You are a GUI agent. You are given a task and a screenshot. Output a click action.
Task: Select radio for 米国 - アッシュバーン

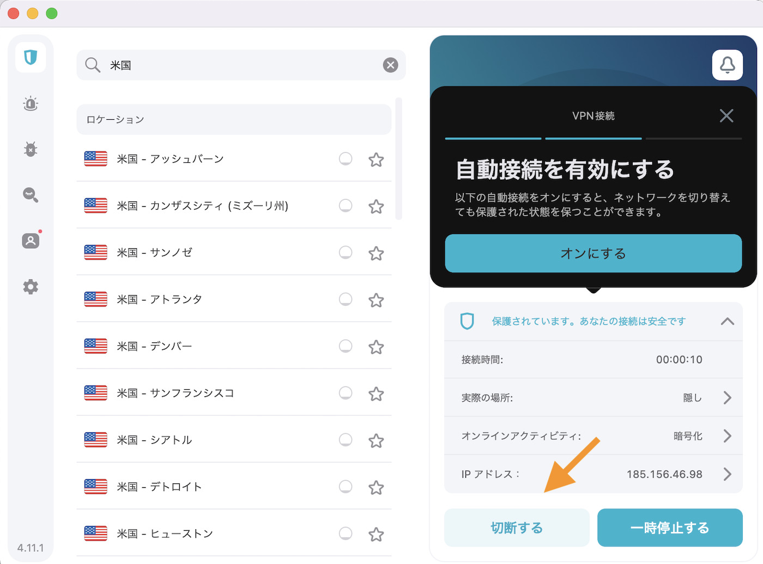tap(346, 159)
